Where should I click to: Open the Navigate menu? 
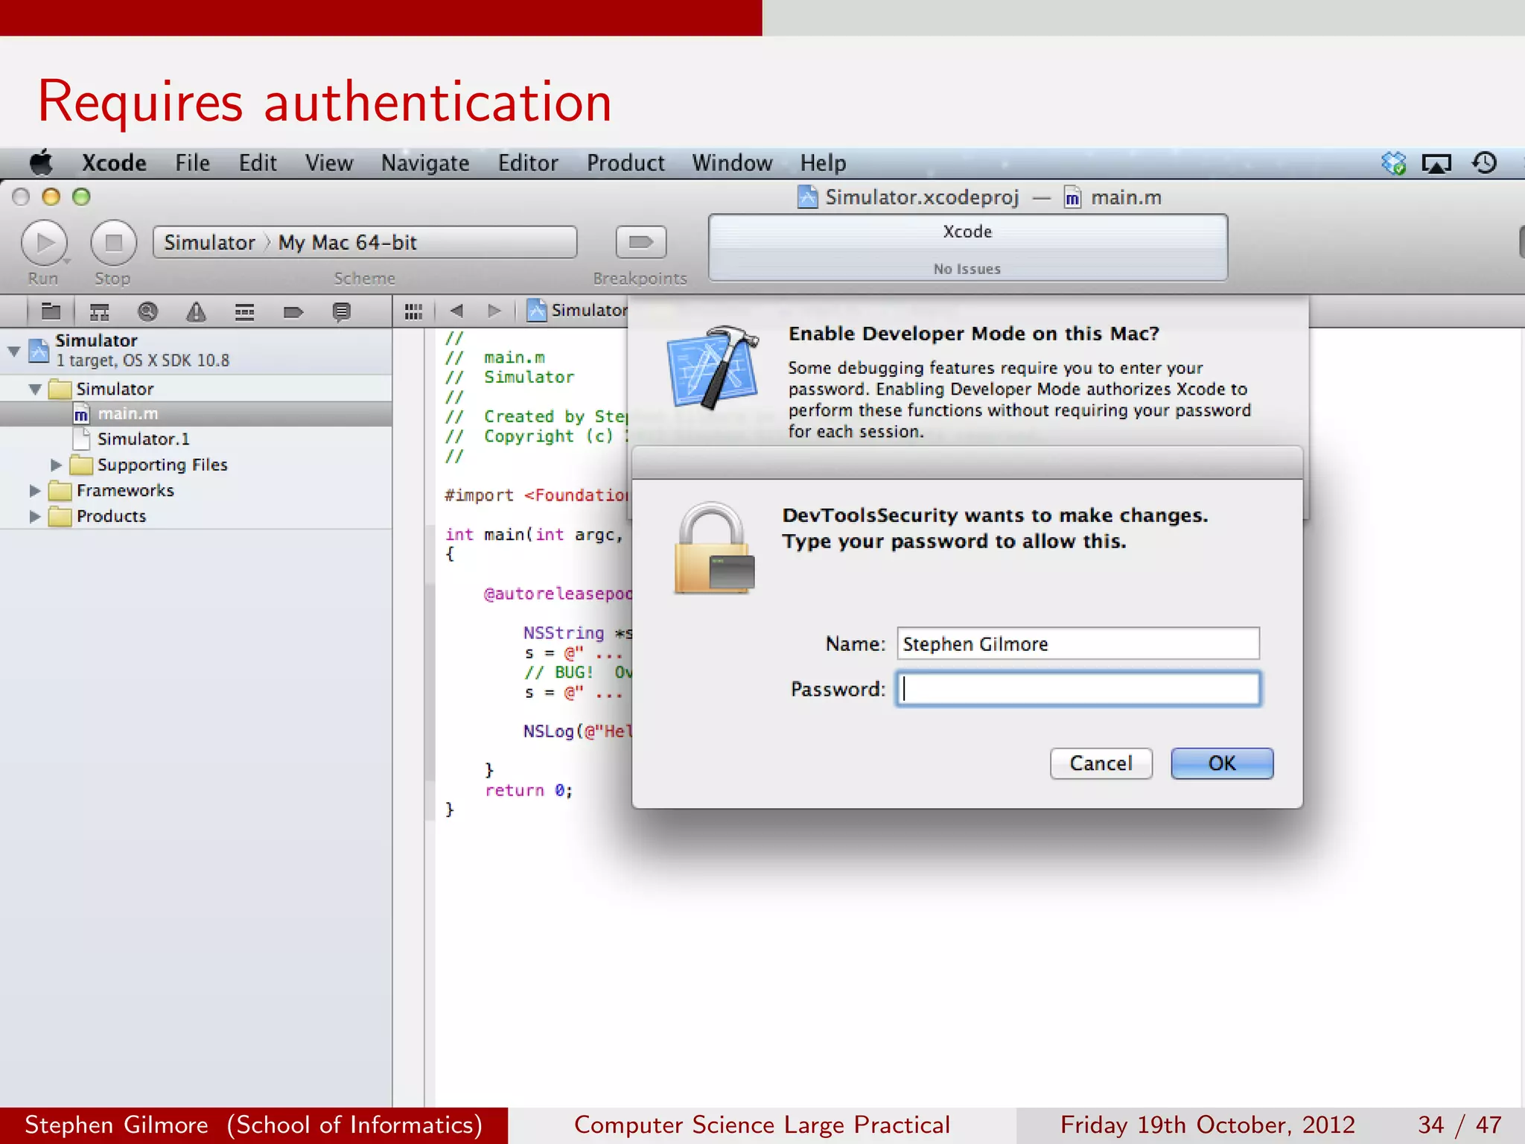pos(425,162)
